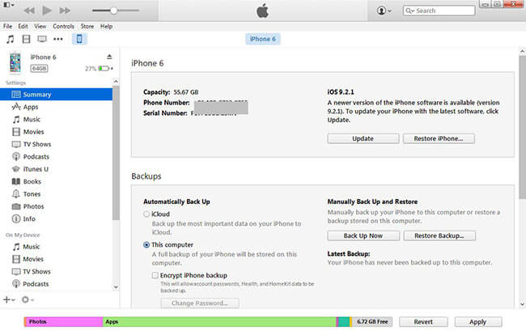Image resolution: width=526 pixels, height=335 pixels.
Task: Click the main pane scroll-up arrow
Action: 522,51
